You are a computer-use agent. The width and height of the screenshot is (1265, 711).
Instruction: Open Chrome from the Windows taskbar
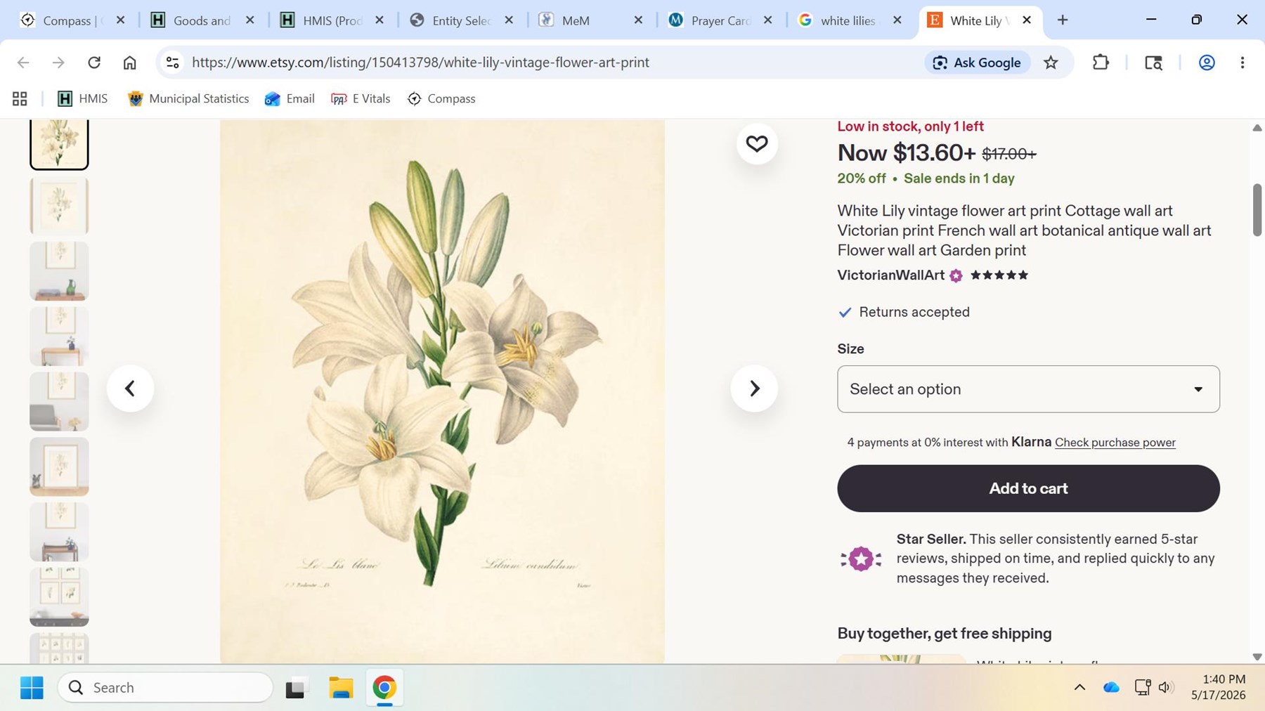pos(384,687)
